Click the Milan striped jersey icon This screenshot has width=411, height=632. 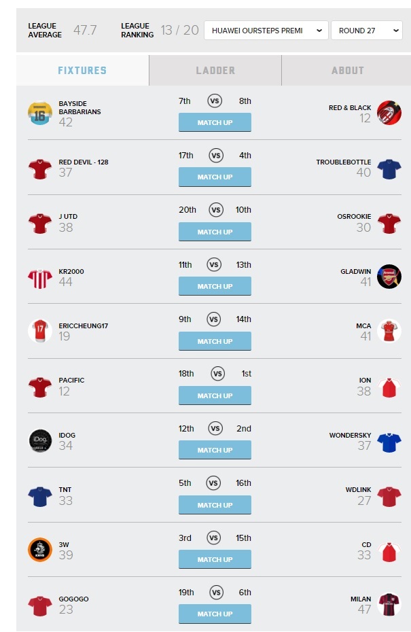(x=389, y=604)
